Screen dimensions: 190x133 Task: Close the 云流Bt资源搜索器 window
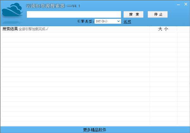(186, 4)
